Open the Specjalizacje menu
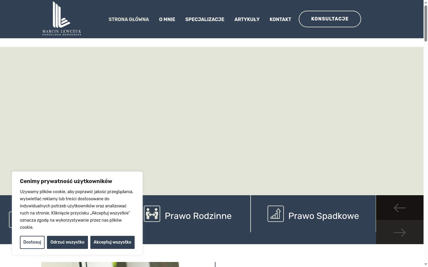This screenshot has height=267, width=428. [x=205, y=19]
